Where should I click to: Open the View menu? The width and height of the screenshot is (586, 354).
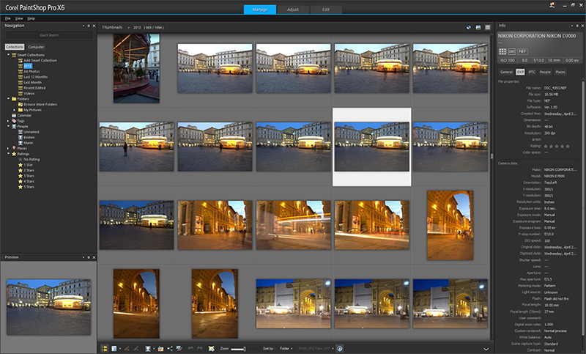click(x=19, y=17)
